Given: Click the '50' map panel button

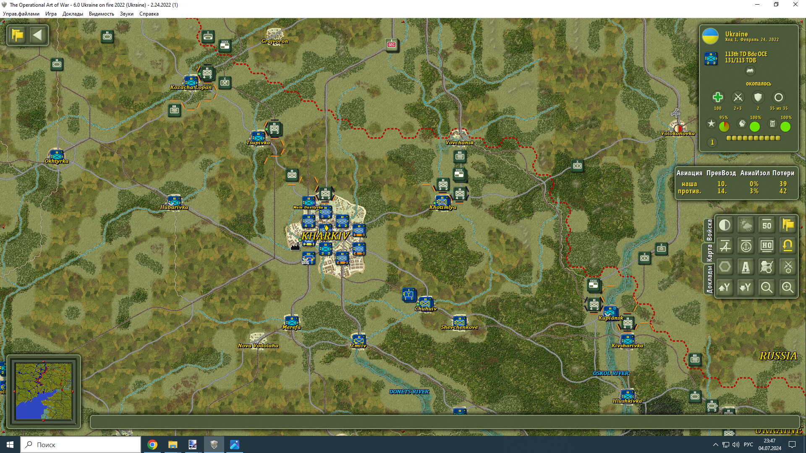Looking at the screenshot, I should [x=767, y=225].
